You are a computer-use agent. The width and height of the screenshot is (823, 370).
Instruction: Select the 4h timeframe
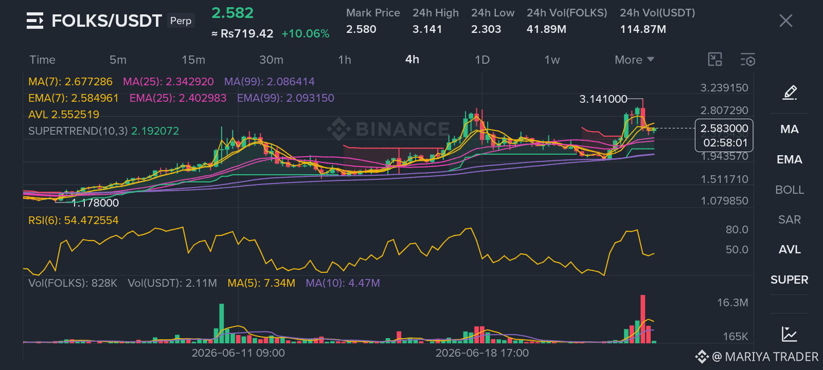pos(412,60)
